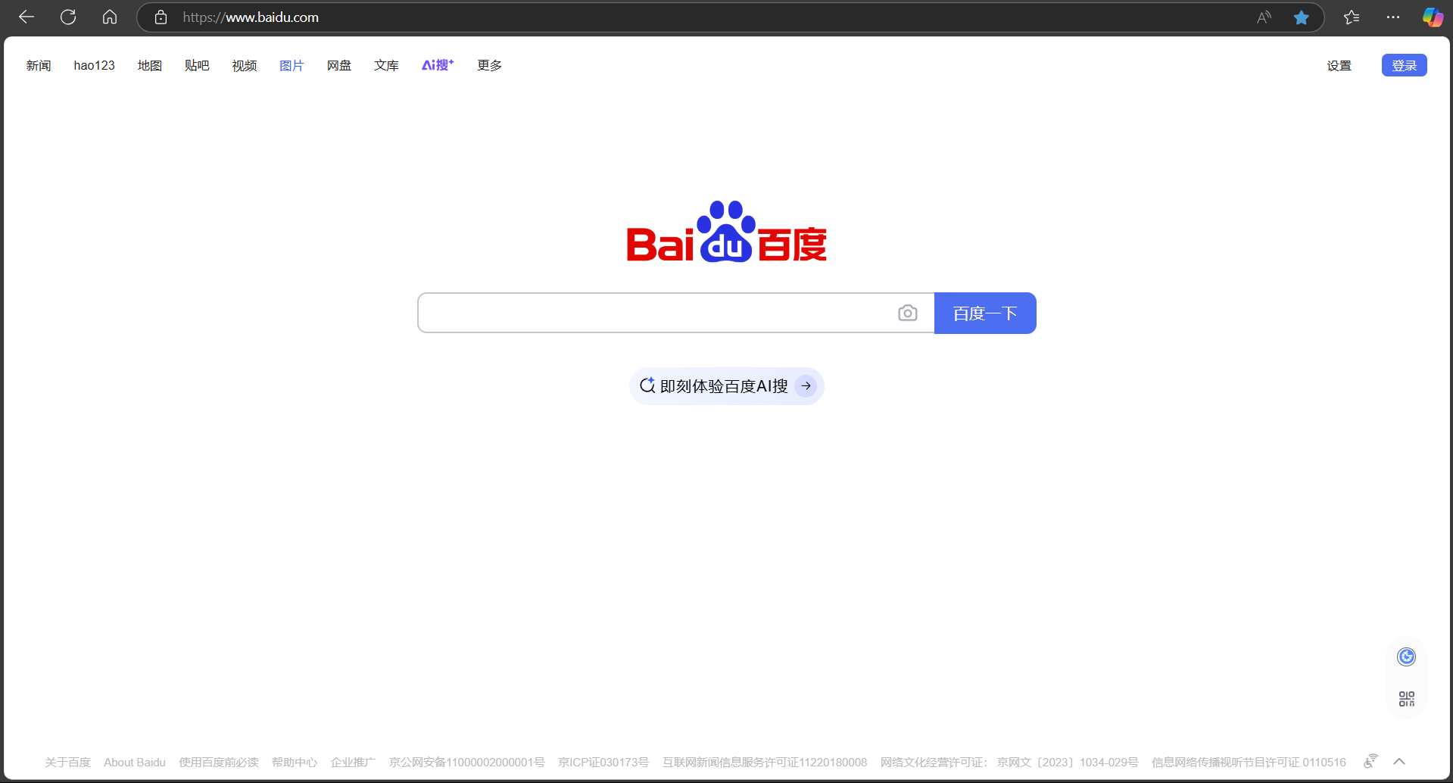Screen dimensions: 1453x783
Task: View site information lock icon
Action: (x=161, y=17)
